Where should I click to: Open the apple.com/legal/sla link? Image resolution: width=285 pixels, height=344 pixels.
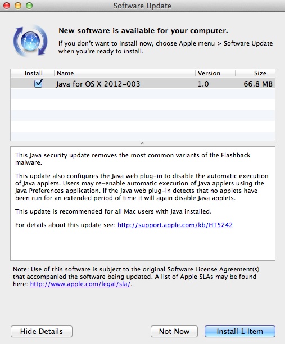[x=80, y=284]
